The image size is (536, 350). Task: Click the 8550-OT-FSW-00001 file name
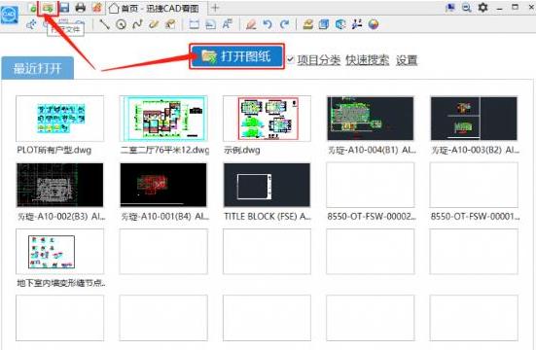pyautogui.click(x=475, y=217)
